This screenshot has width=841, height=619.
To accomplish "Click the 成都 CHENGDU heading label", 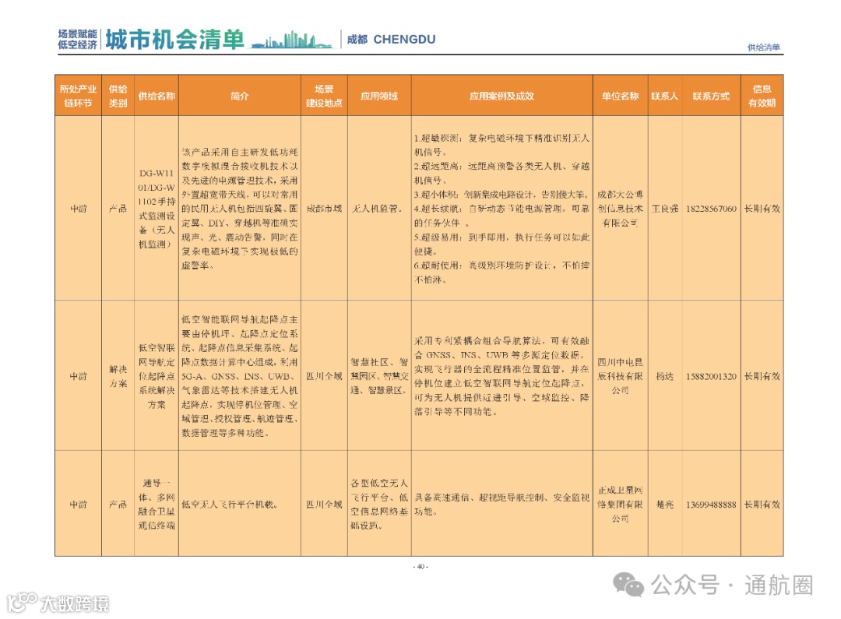I will pyautogui.click(x=391, y=40).
